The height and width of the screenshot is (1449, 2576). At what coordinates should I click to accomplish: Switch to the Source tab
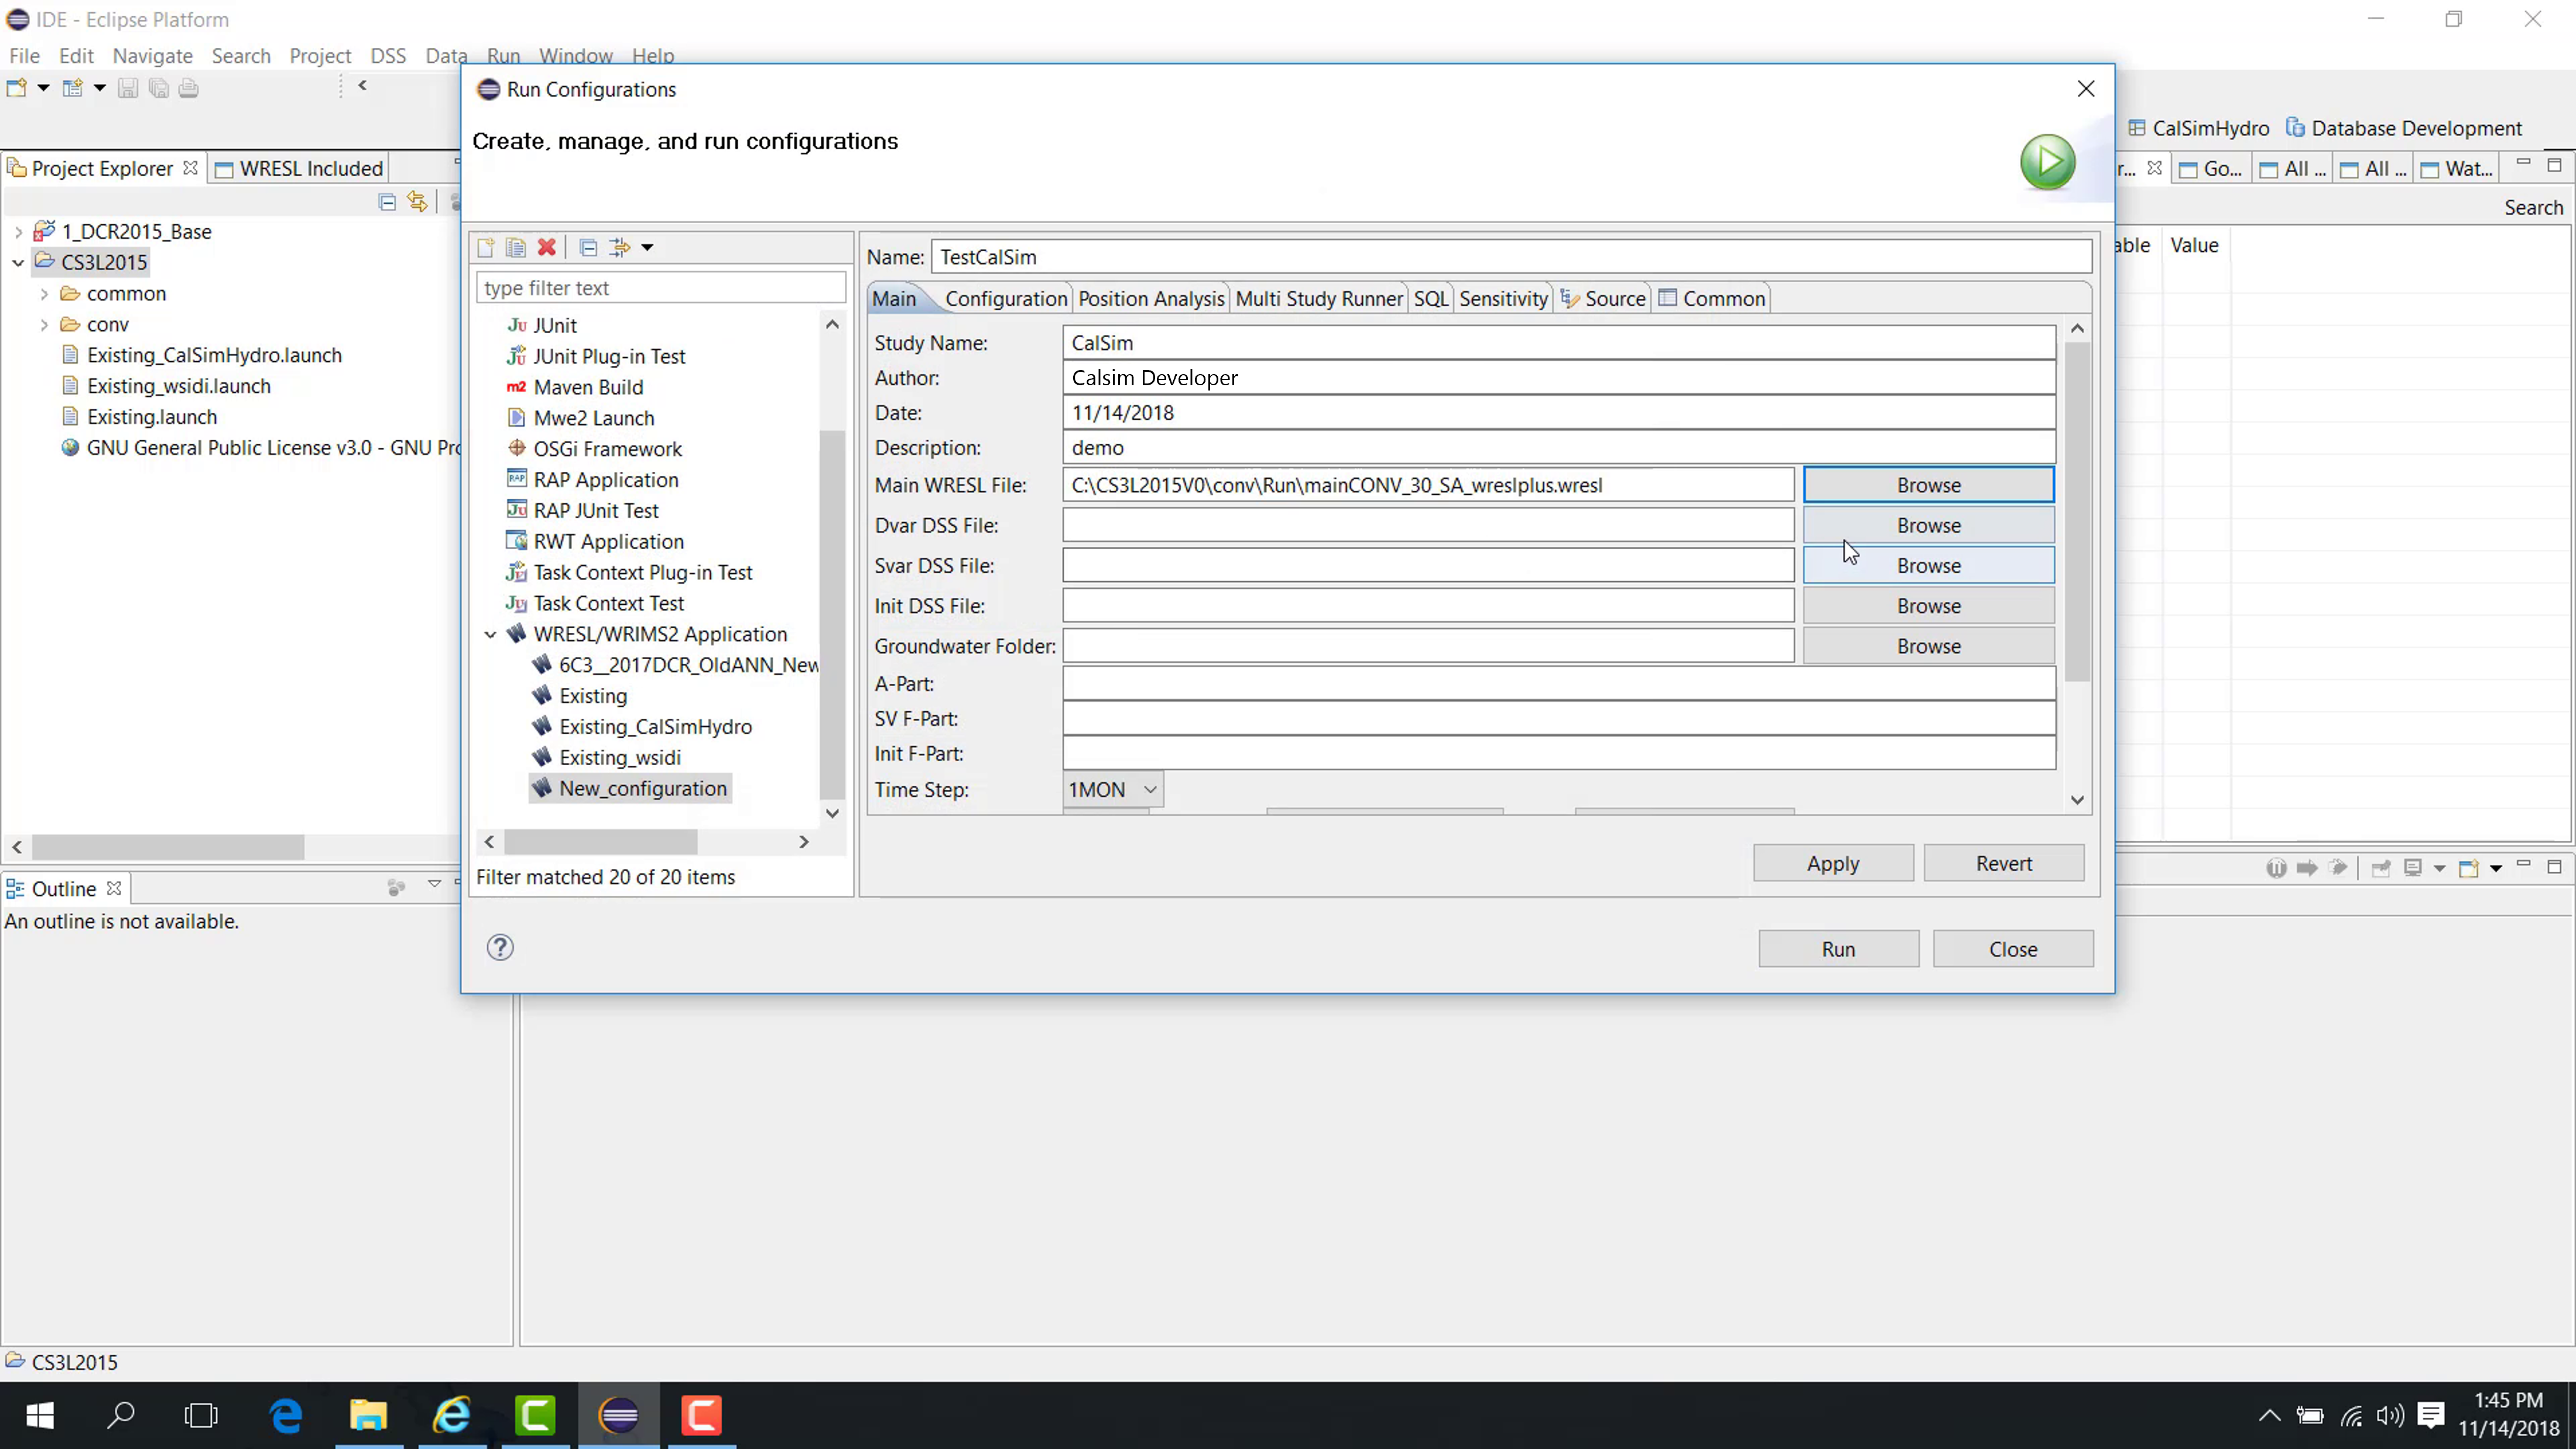tap(1603, 298)
